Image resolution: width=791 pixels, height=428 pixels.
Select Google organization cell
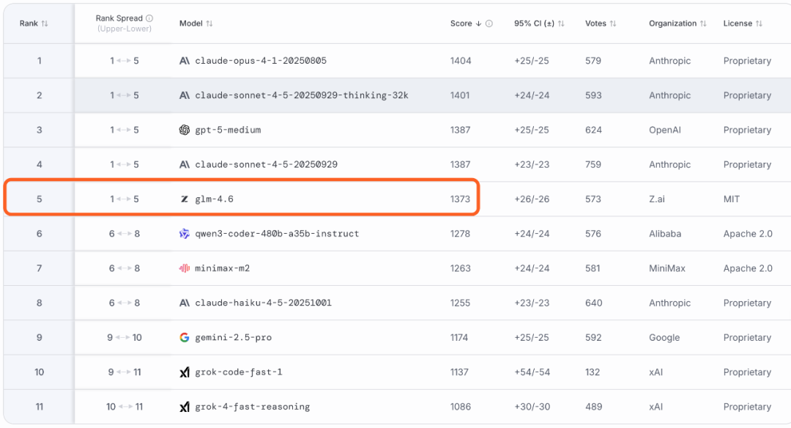pyautogui.click(x=664, y=338)
